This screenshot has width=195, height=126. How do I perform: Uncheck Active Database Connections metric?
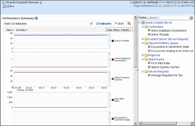(x=149, y=30)
